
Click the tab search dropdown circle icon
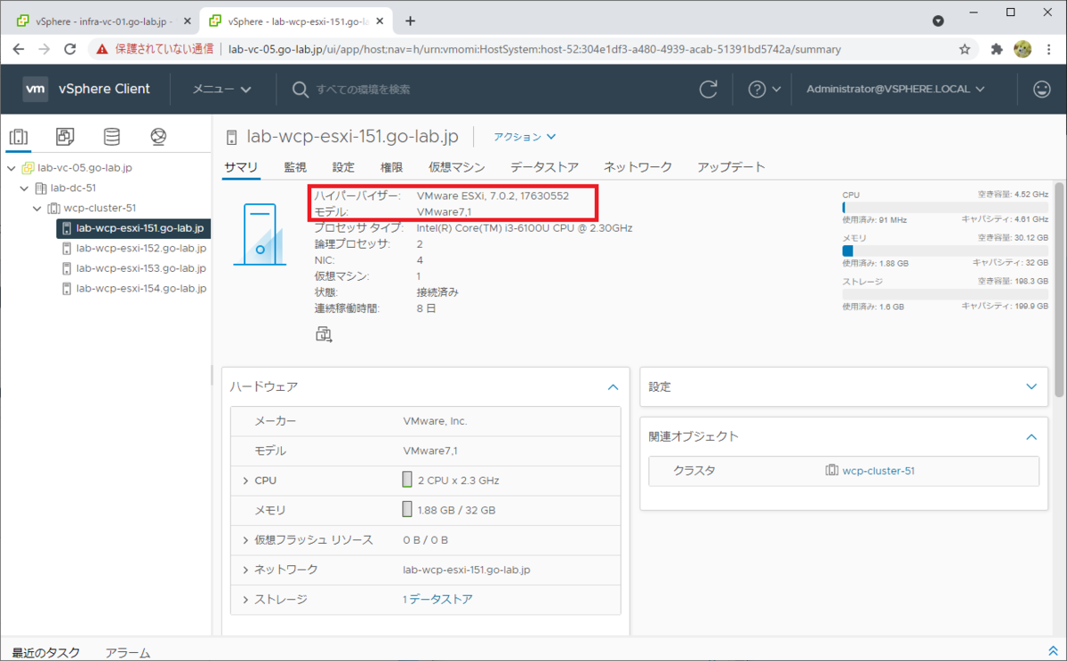point(937,20)
